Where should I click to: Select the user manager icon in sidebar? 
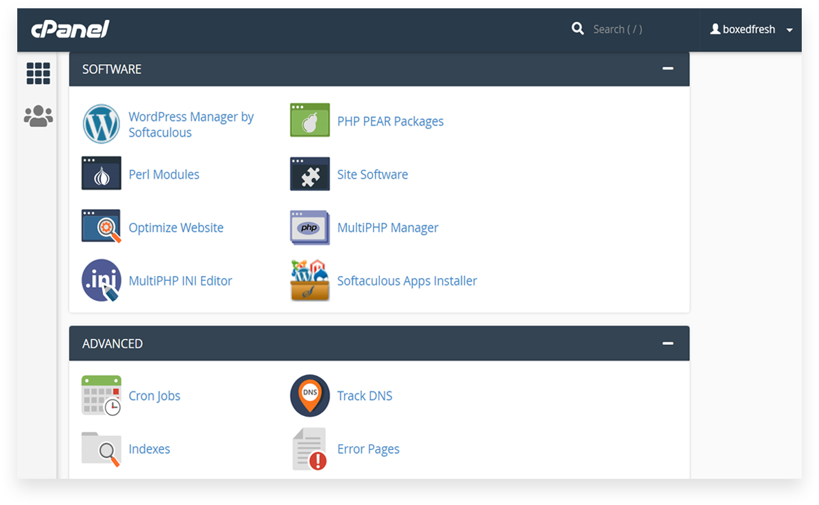[x=38, y=116]
